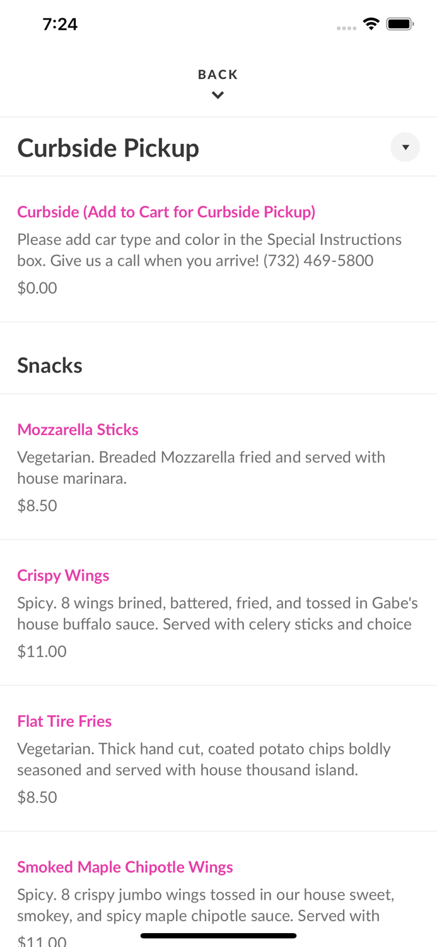
Task: Open Curbside (Add to Cart) item
Action: coord(166,212)
